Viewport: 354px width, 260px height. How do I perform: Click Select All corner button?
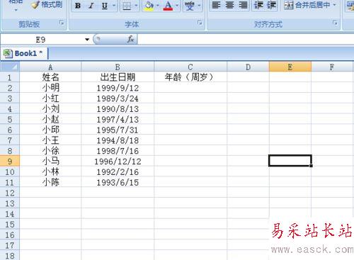[x=10, y=67]
